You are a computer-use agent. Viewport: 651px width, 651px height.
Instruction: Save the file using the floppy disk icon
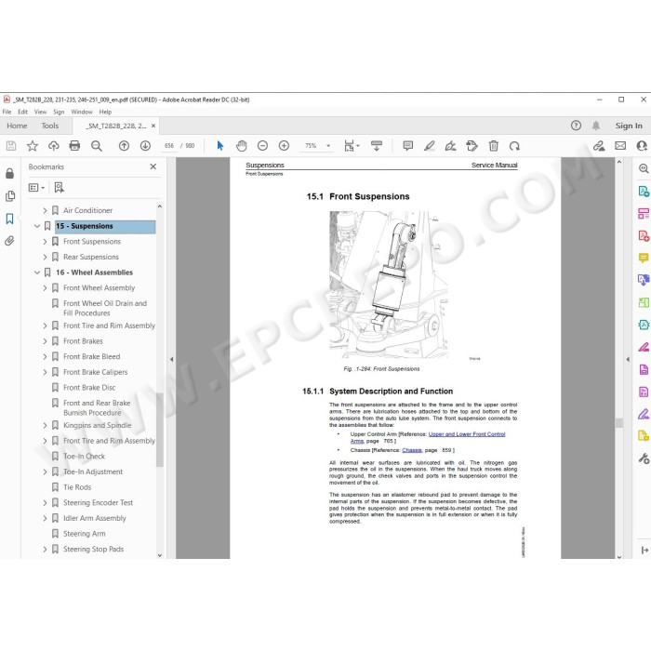11,146
